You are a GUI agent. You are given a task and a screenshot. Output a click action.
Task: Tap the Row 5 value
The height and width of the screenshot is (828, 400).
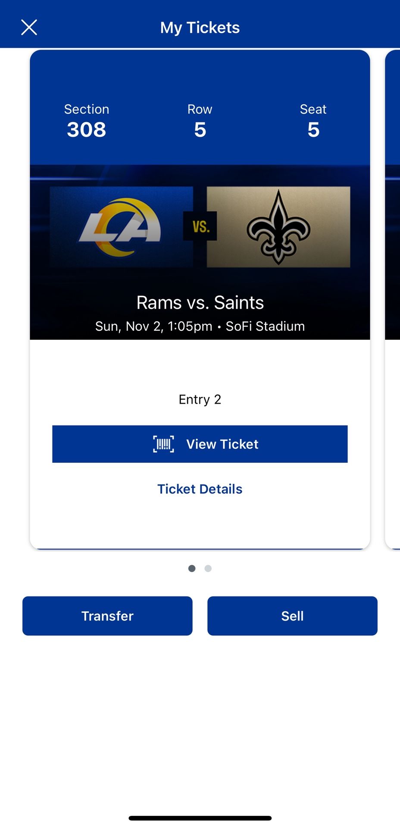pyautogui.click(x=200, y=130)
